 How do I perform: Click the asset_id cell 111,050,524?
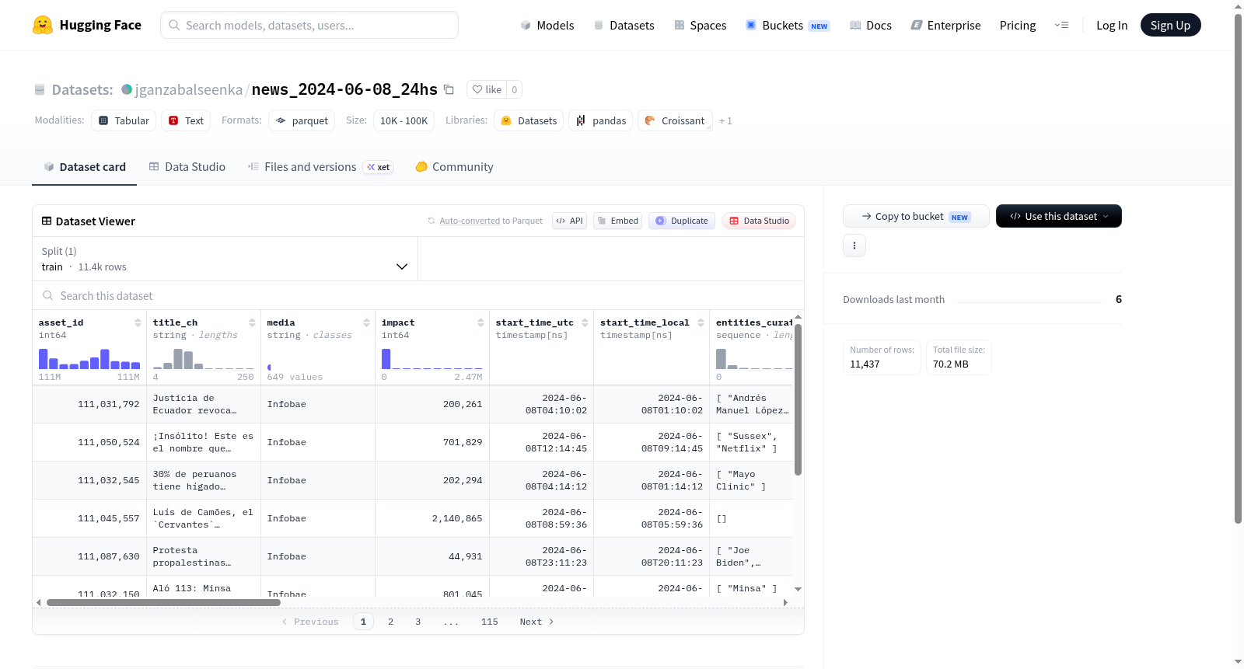click(89, 442)
